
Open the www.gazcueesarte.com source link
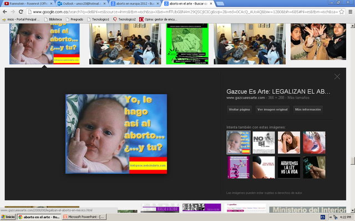pos(245,98)
